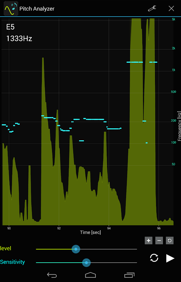Click the 90 time axis tick
This screenshot has height=282, width=181.
coord(9,228)
